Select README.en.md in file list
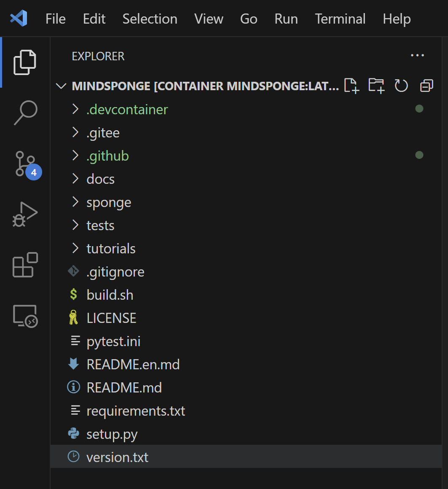Screen dimensions: 448x489 coord(133,365)
